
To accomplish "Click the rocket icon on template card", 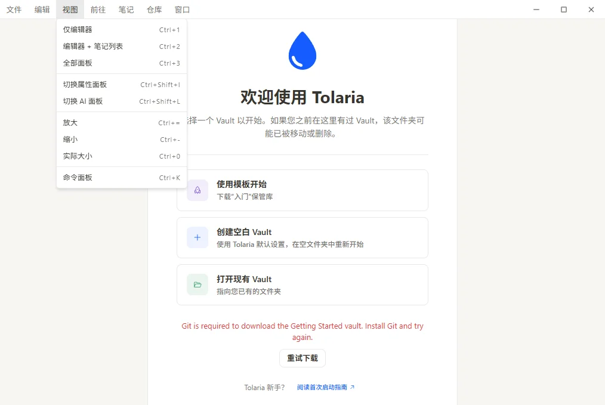I will (x=197, y=190).
